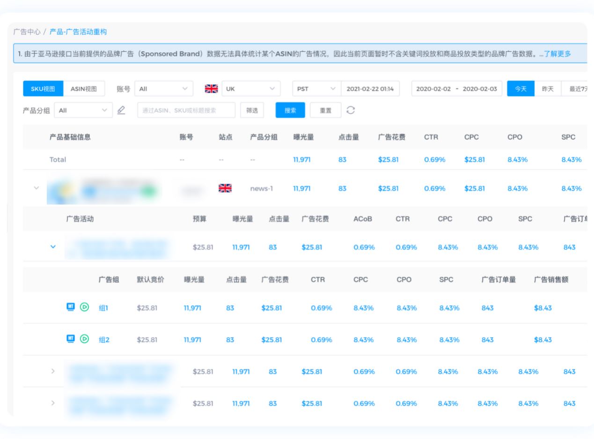
Task: Click the 产品基础信息 column header
Action: click(70, 137)
